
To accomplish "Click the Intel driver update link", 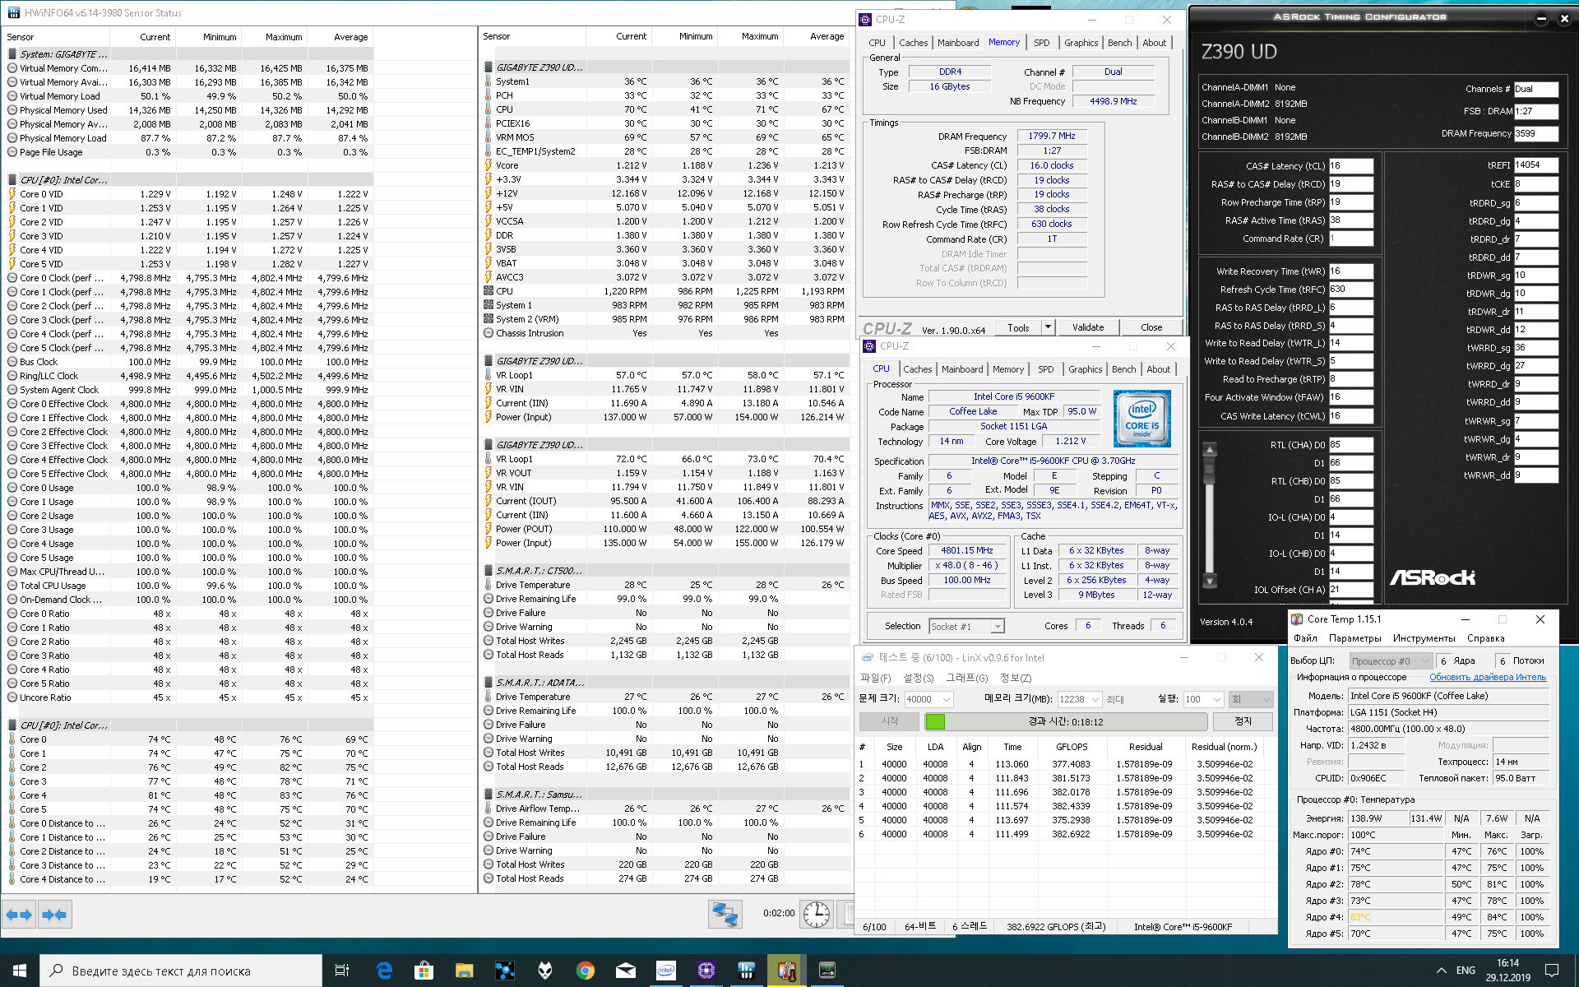I will [1487, 678].
